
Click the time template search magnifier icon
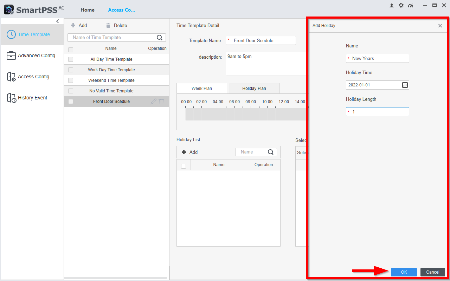click(160, 38)
